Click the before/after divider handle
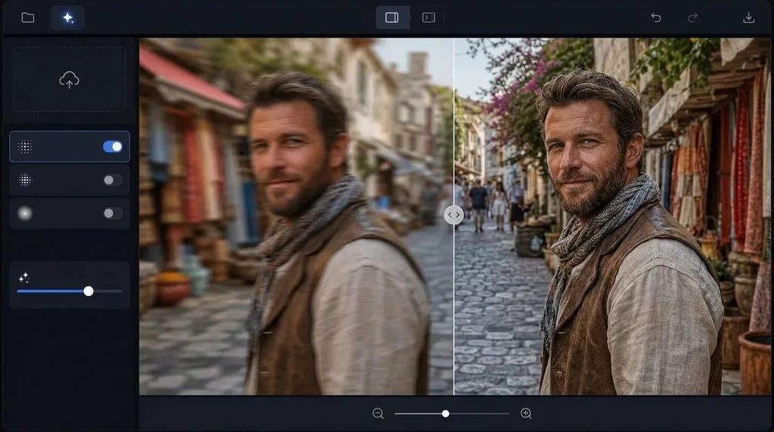The width and height of the screenshot is (774, 432). pos(454,215)
